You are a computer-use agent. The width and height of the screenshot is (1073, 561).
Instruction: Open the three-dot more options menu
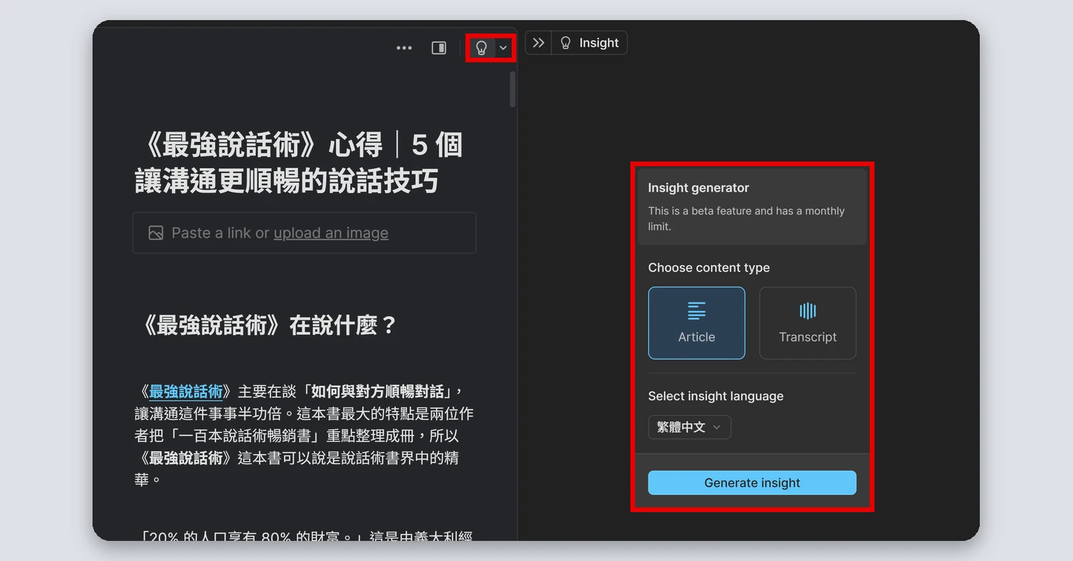pyautogui.click(x=404, y=48)
